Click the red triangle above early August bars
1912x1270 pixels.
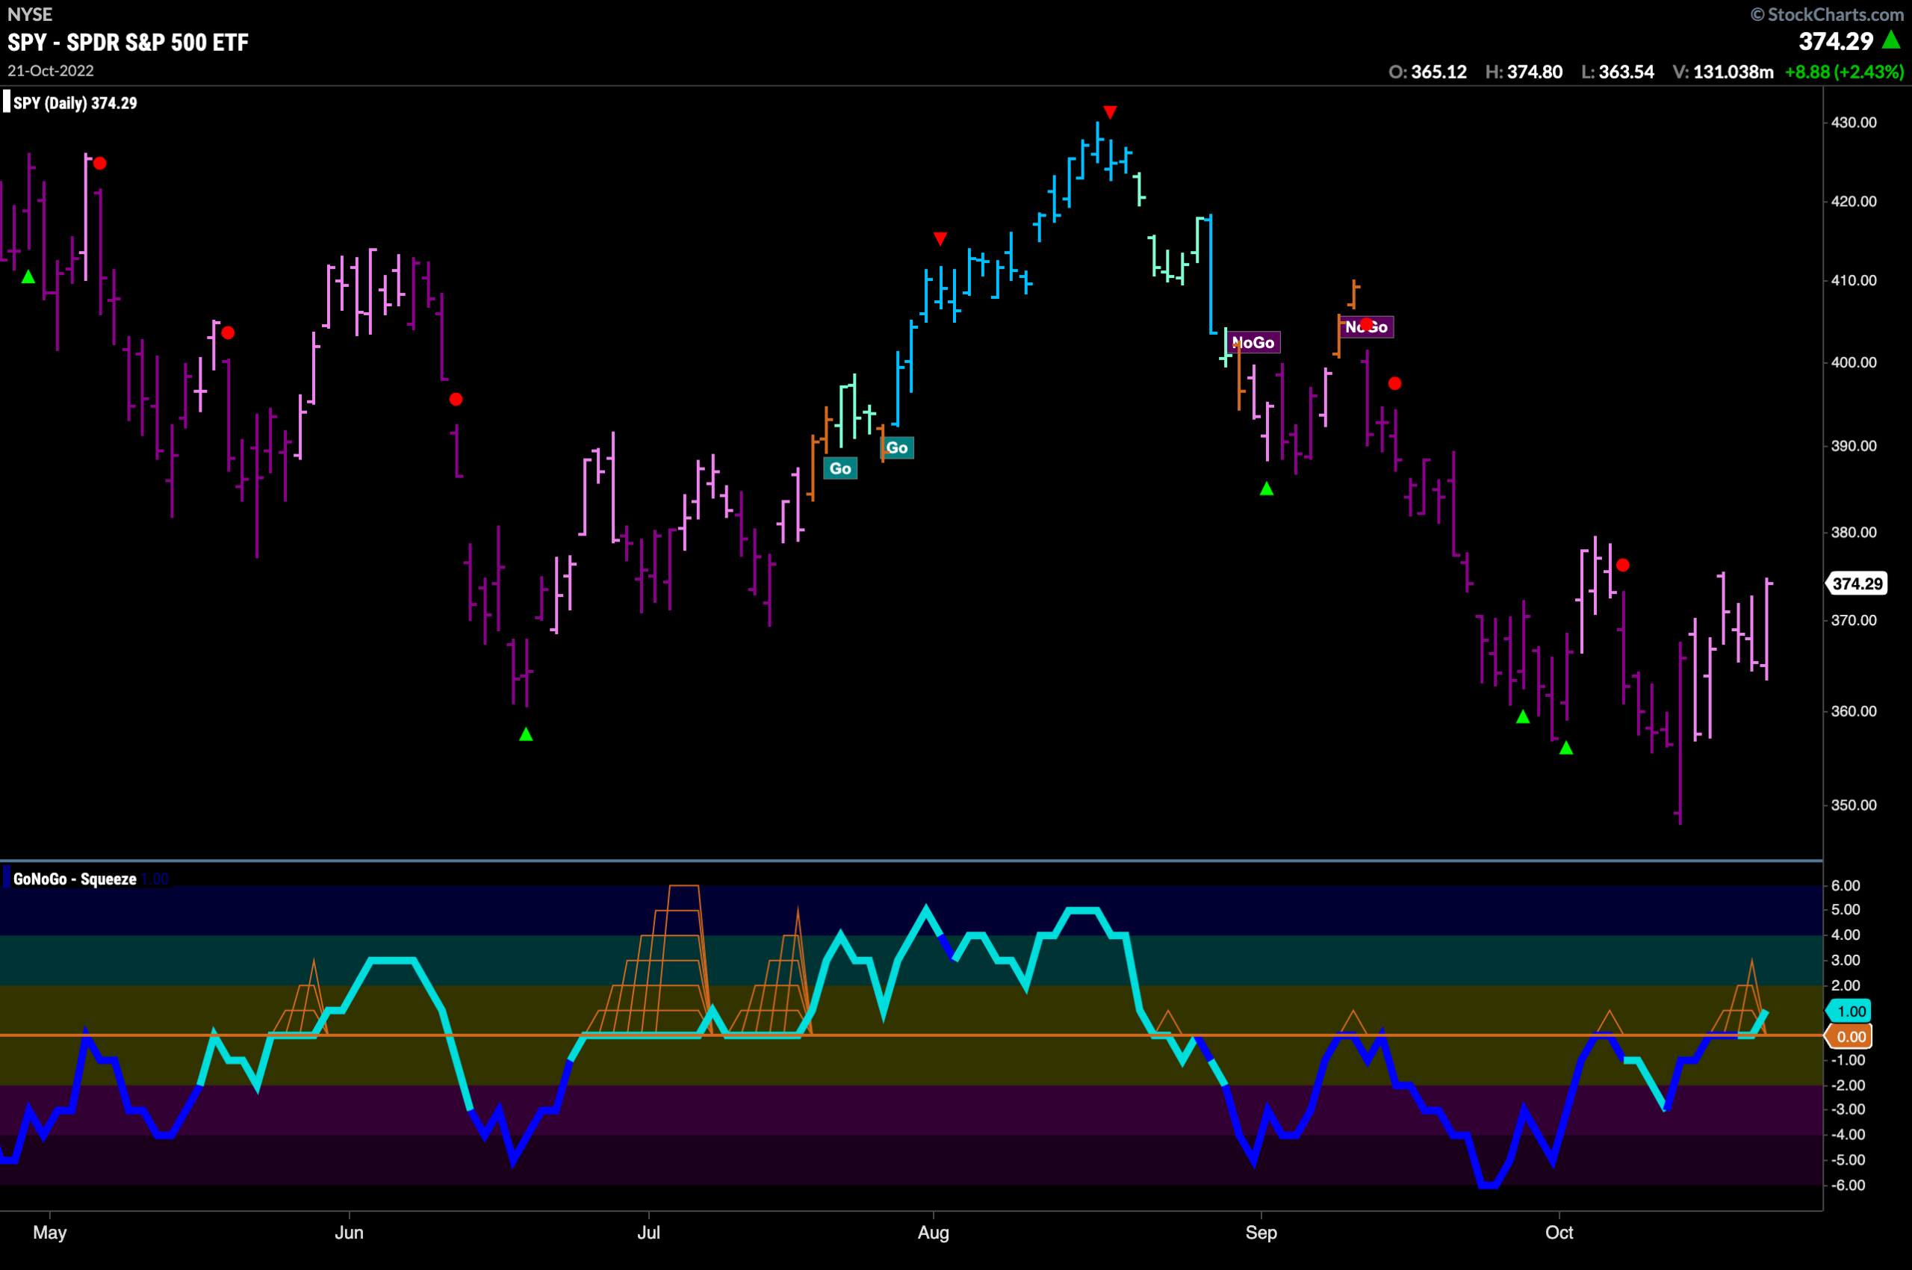pos(940,239)
